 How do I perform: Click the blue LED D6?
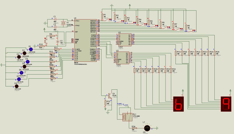[21, 73]
